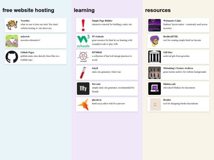Viewport: 214px width, 160px height.
Task: Click 'neocities alternative!' description text
Action: pos(30,40)
